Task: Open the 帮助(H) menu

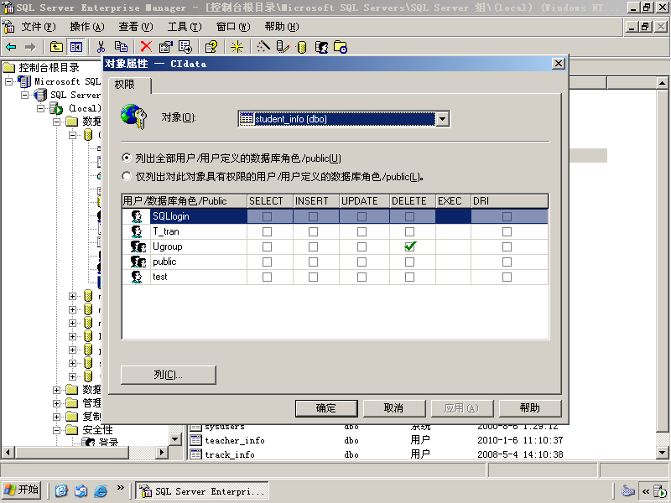Action: [x=282, y=27]
